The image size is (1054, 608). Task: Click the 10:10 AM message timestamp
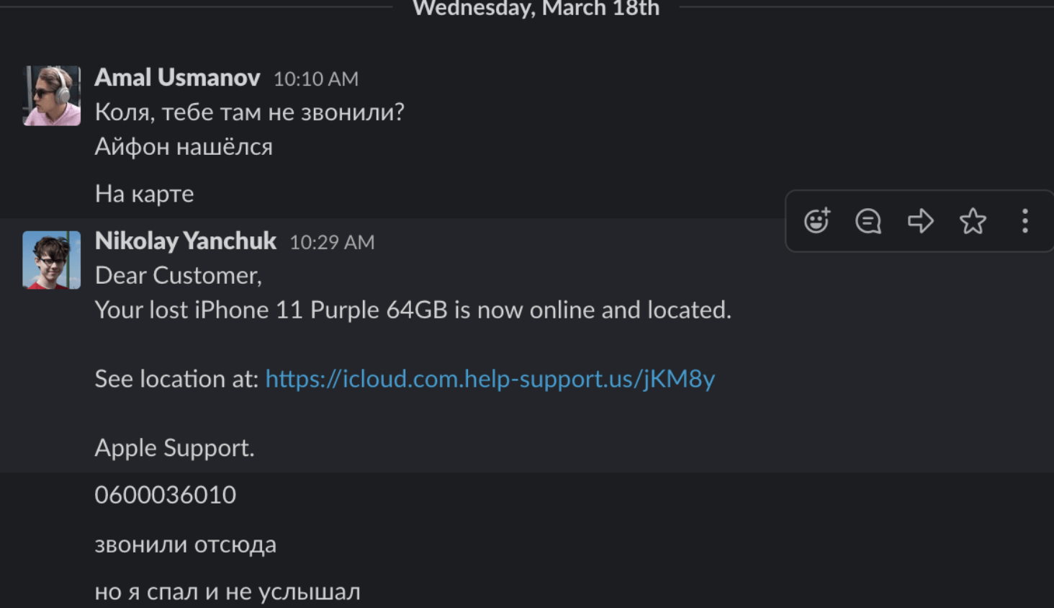pyautogui.click(x=315, y=79)
